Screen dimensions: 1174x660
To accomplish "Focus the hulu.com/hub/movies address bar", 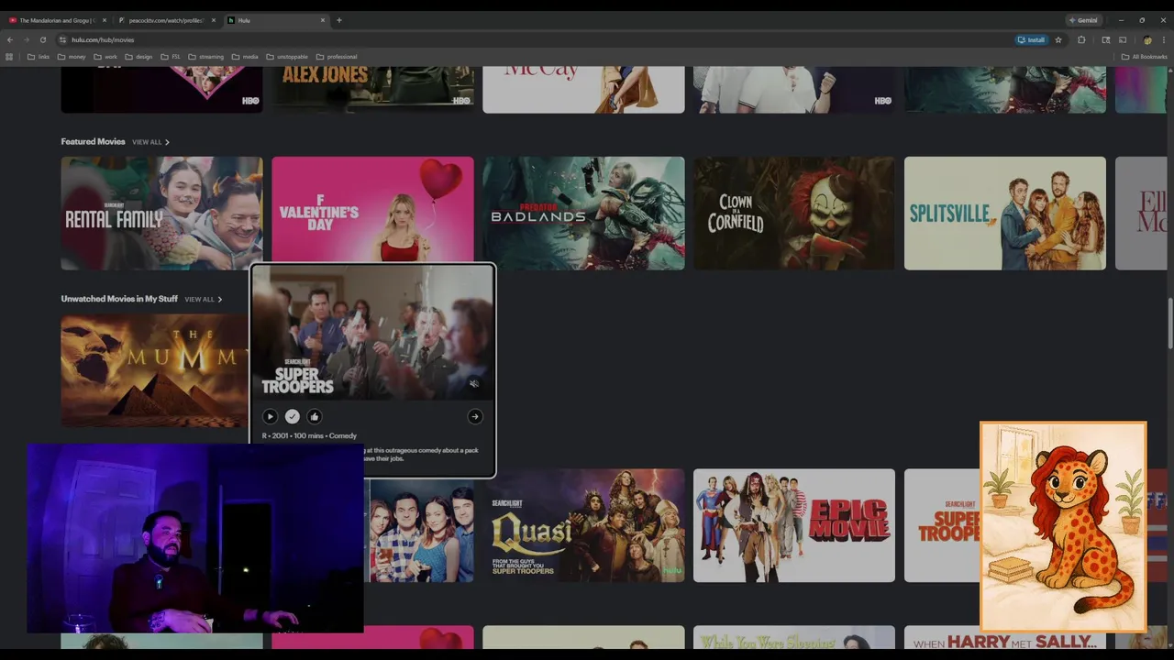I will tap(532, 39).
